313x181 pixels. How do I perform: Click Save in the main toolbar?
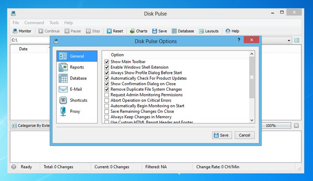pyautogui.click(x=159, y=31)
